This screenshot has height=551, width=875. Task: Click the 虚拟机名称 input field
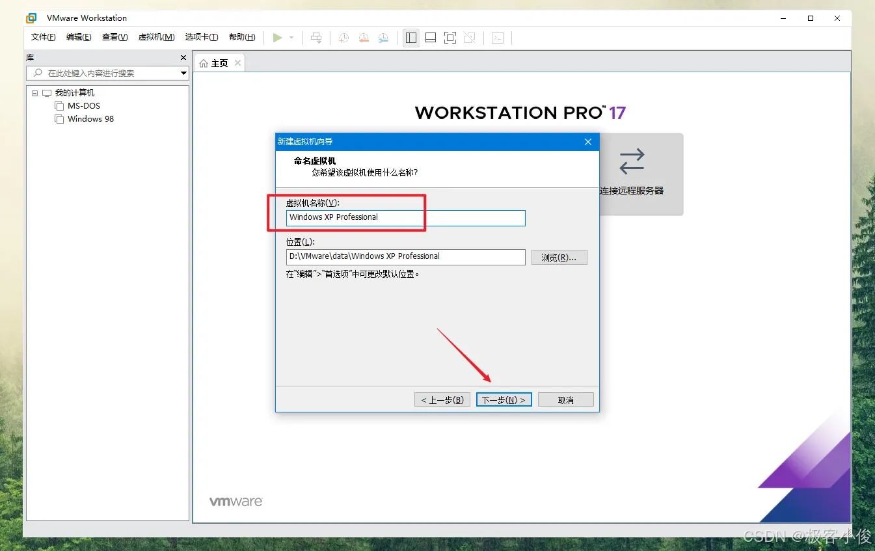405,218
